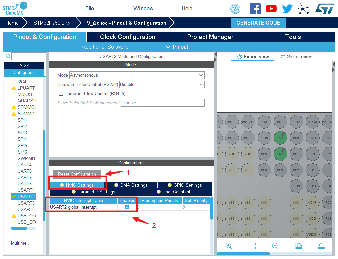Click the zoom in magnifier icon
Screen dimensions: 338x259
coord(229,246)
